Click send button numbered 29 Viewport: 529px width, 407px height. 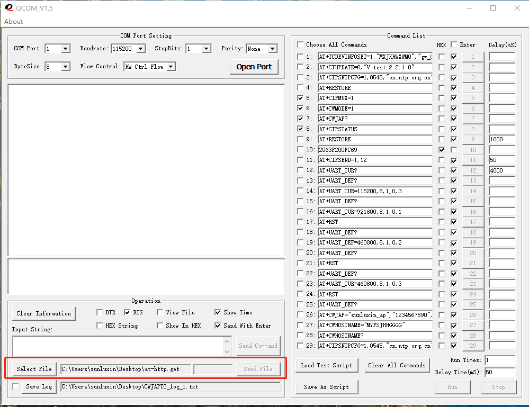coord(473,346)
